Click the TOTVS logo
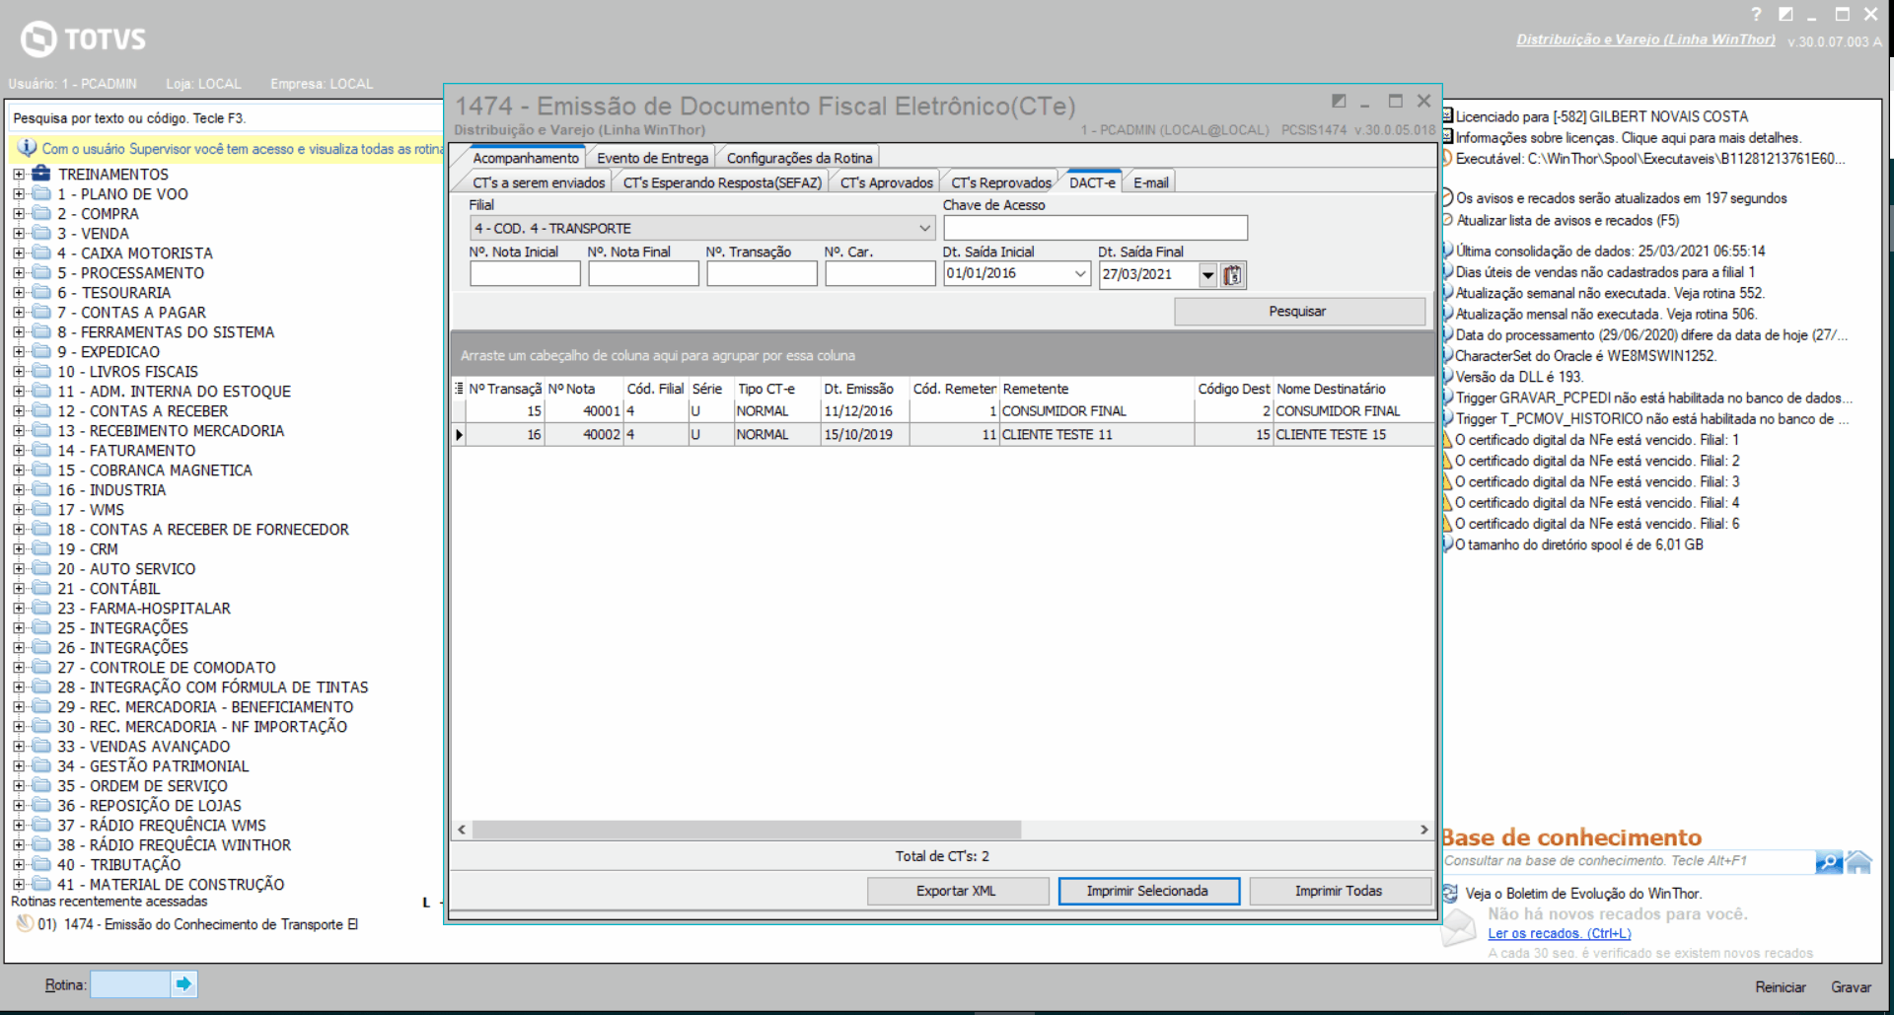 84,39
